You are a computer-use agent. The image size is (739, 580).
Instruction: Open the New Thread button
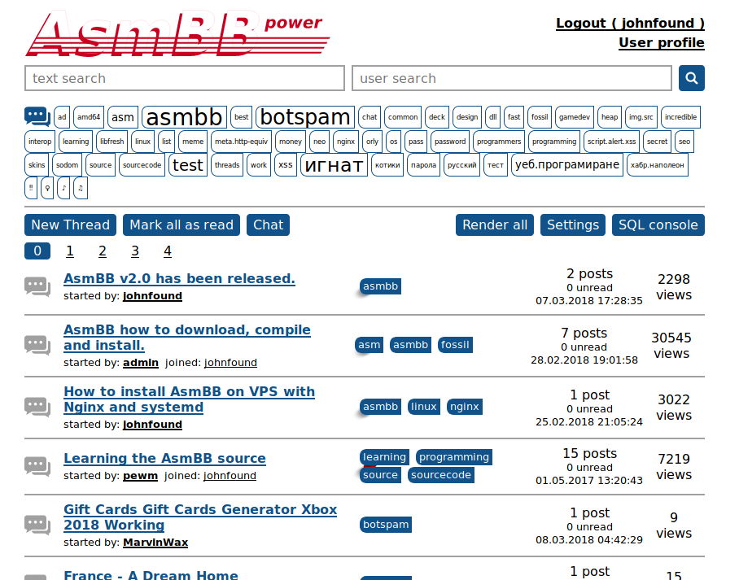[70, 225]
